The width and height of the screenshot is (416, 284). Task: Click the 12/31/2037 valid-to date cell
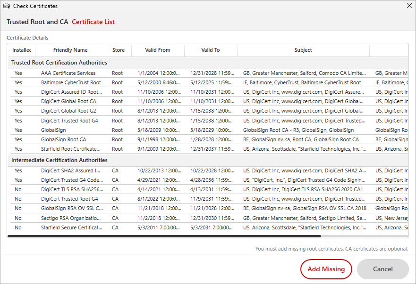(212, 149)
